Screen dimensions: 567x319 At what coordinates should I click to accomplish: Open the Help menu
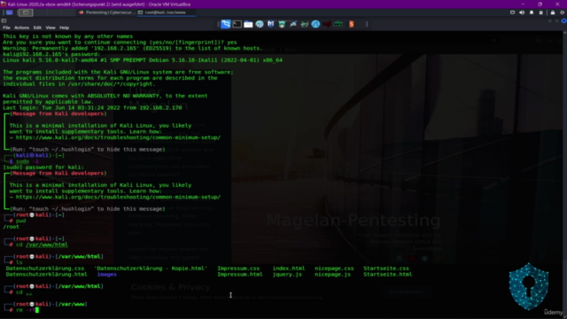64,27
